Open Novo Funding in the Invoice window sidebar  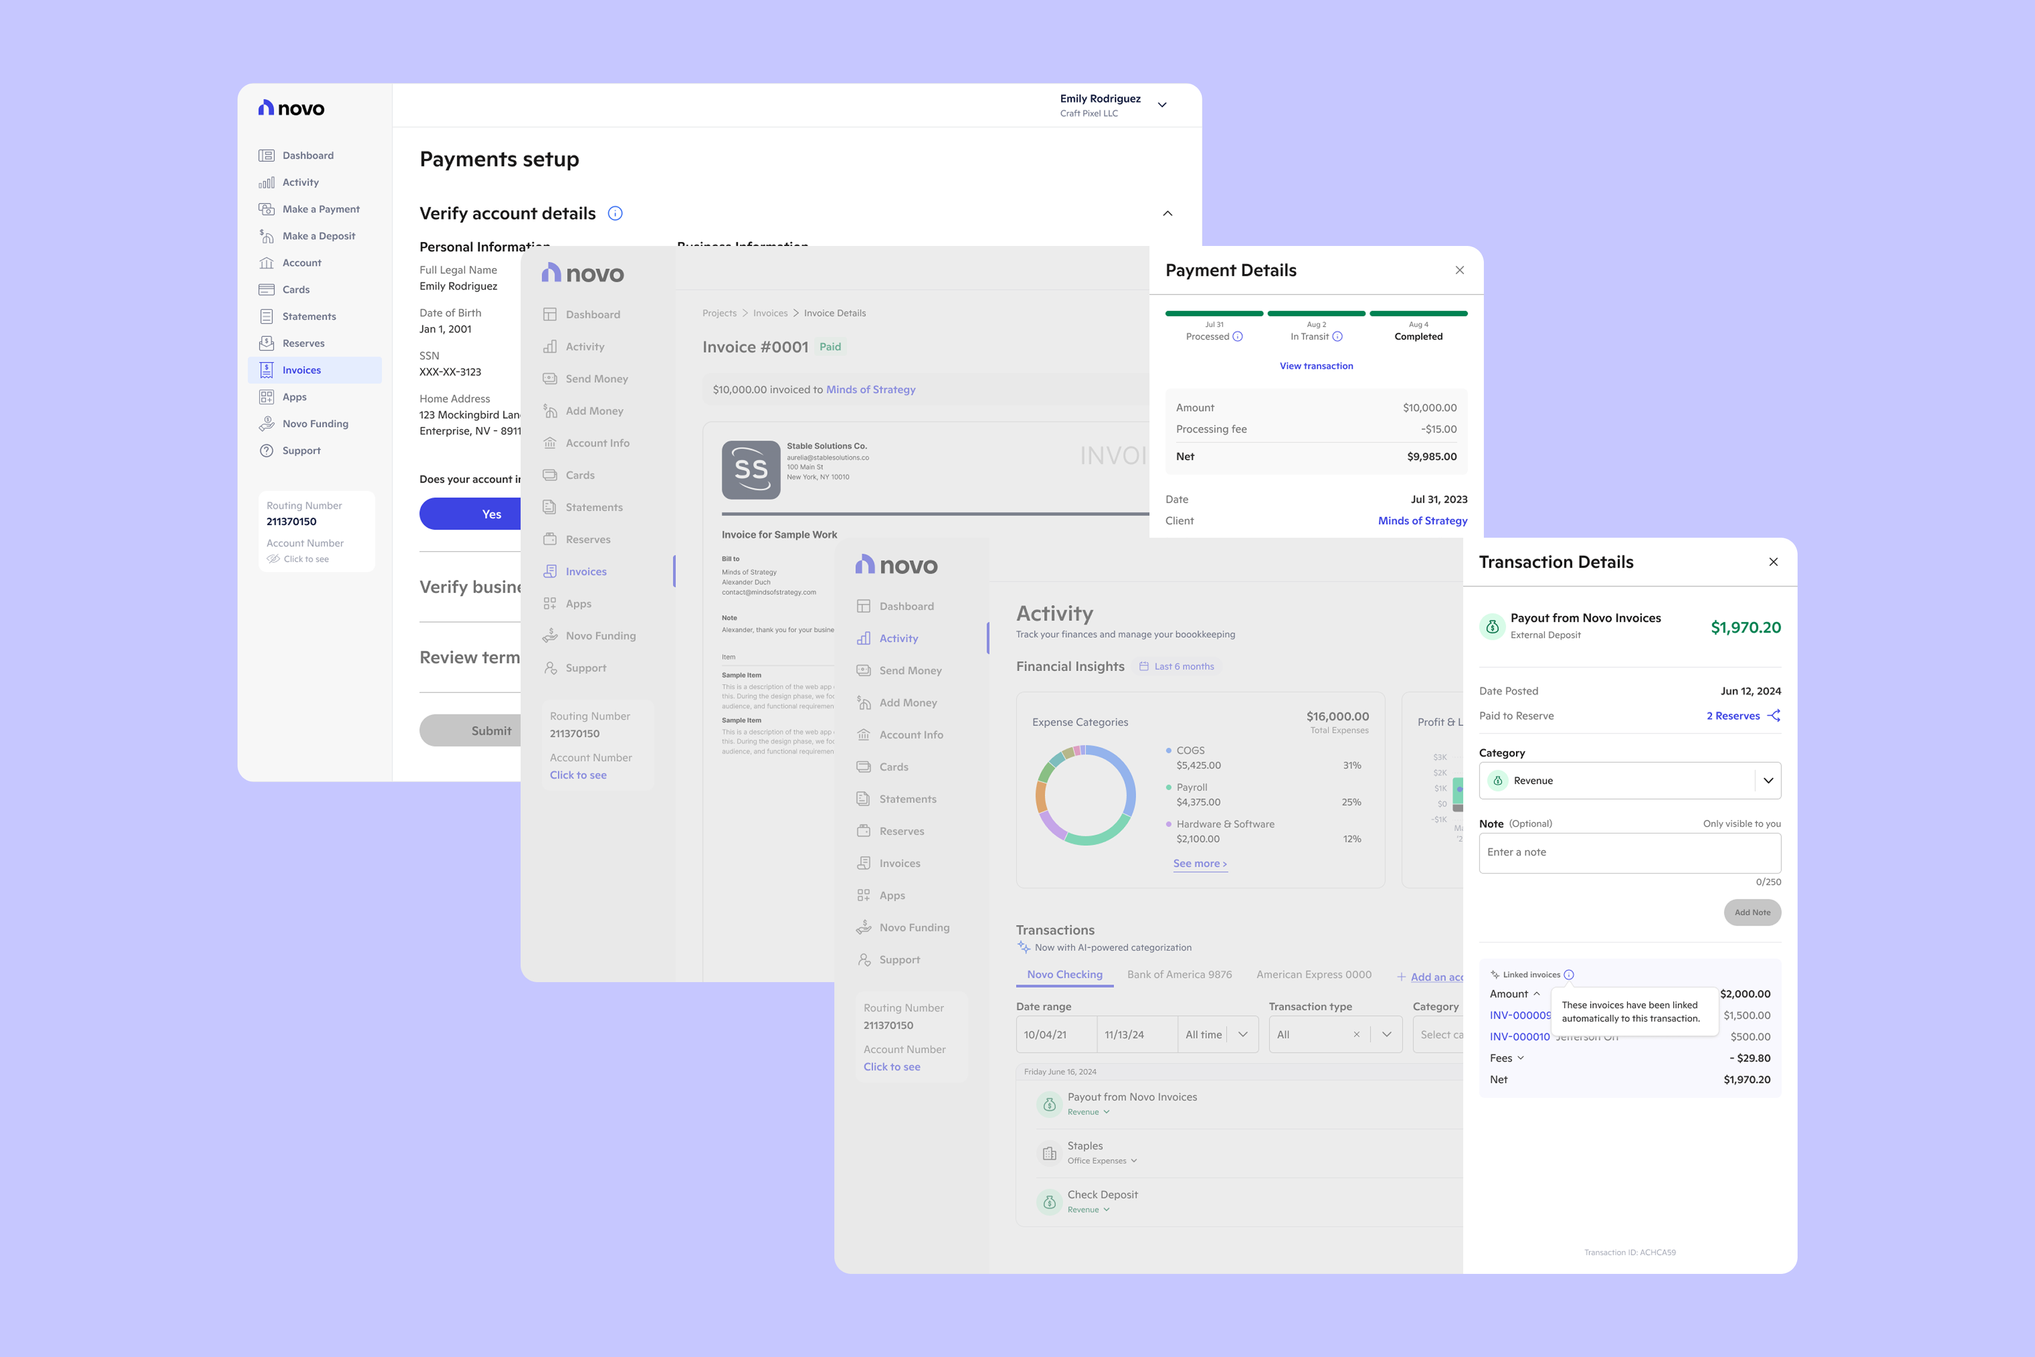[x=588, y=636]
